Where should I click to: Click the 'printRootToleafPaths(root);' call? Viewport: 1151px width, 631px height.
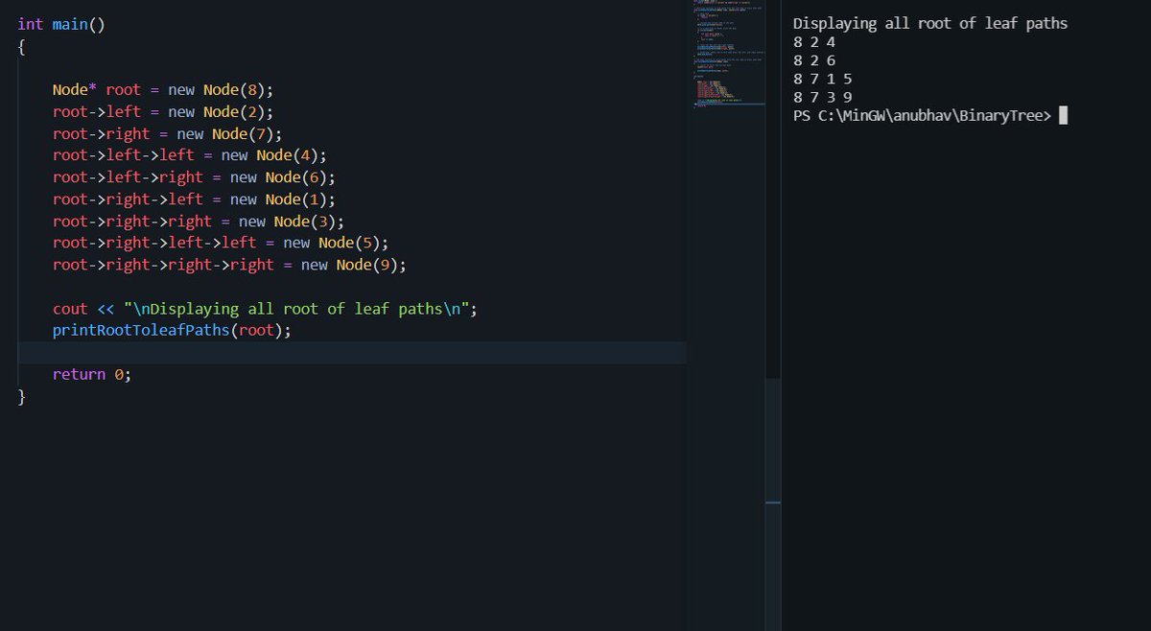(172, 331)
